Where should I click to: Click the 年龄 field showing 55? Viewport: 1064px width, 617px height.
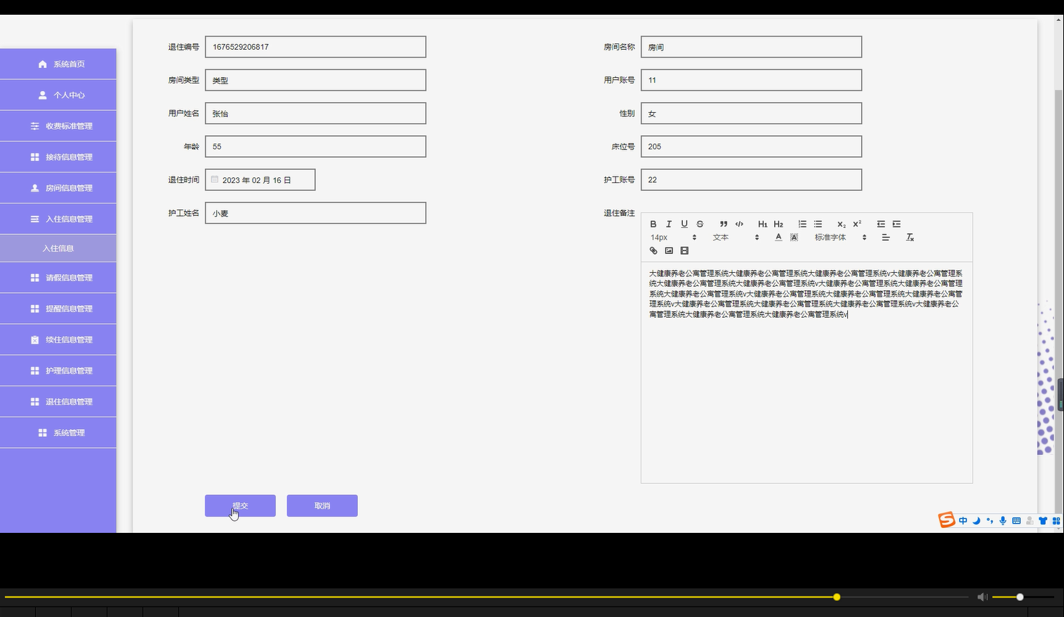point(315,147)
